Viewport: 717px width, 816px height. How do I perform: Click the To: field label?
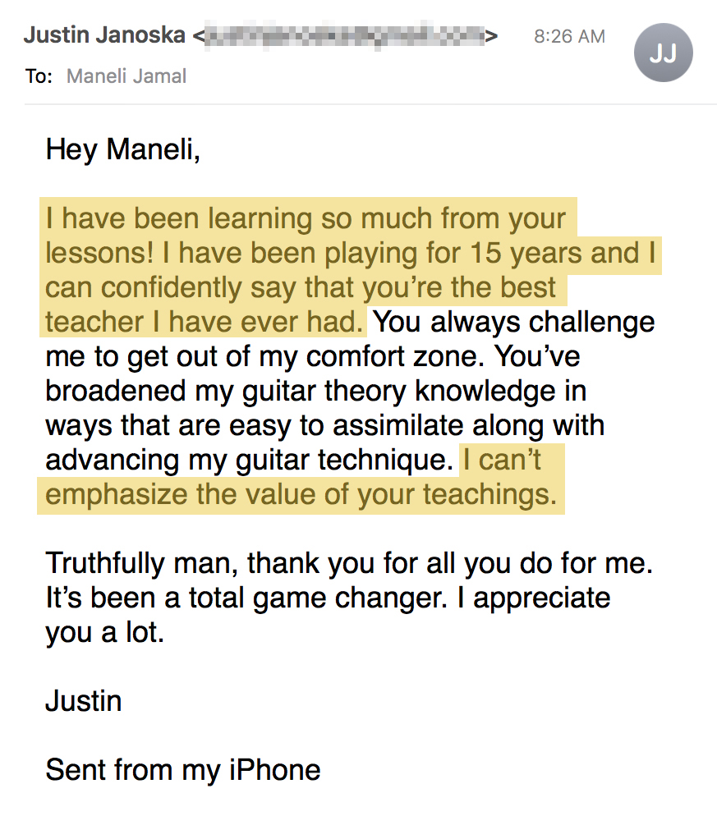(39, 76)
